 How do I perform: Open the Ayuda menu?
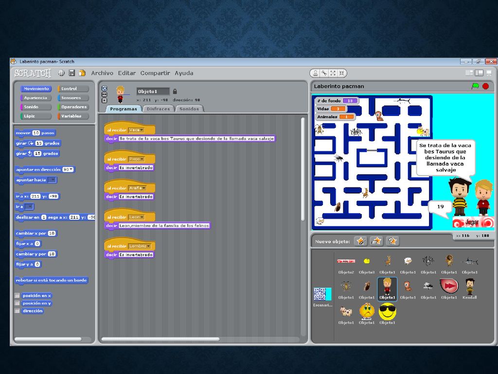click(x=184, y=73)
